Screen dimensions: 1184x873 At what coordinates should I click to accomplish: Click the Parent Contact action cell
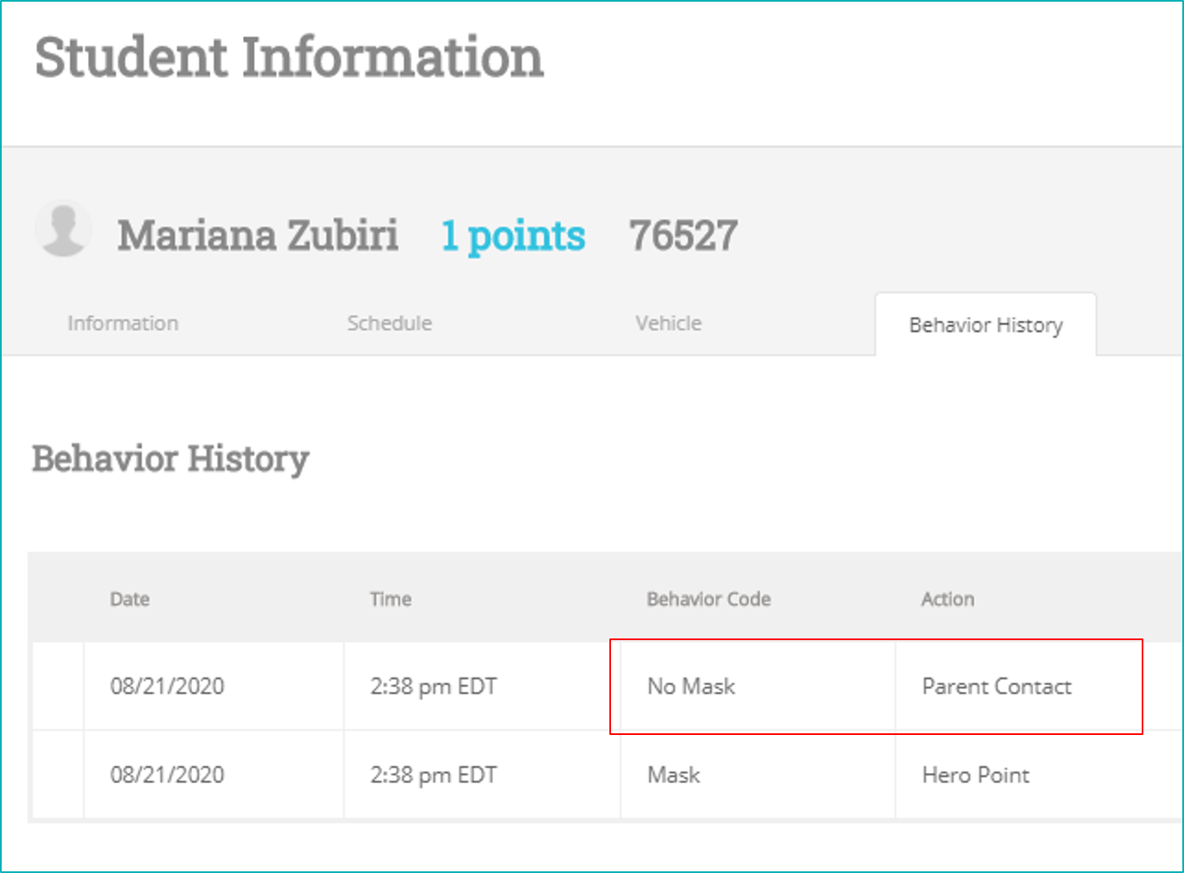click(996, 686)
